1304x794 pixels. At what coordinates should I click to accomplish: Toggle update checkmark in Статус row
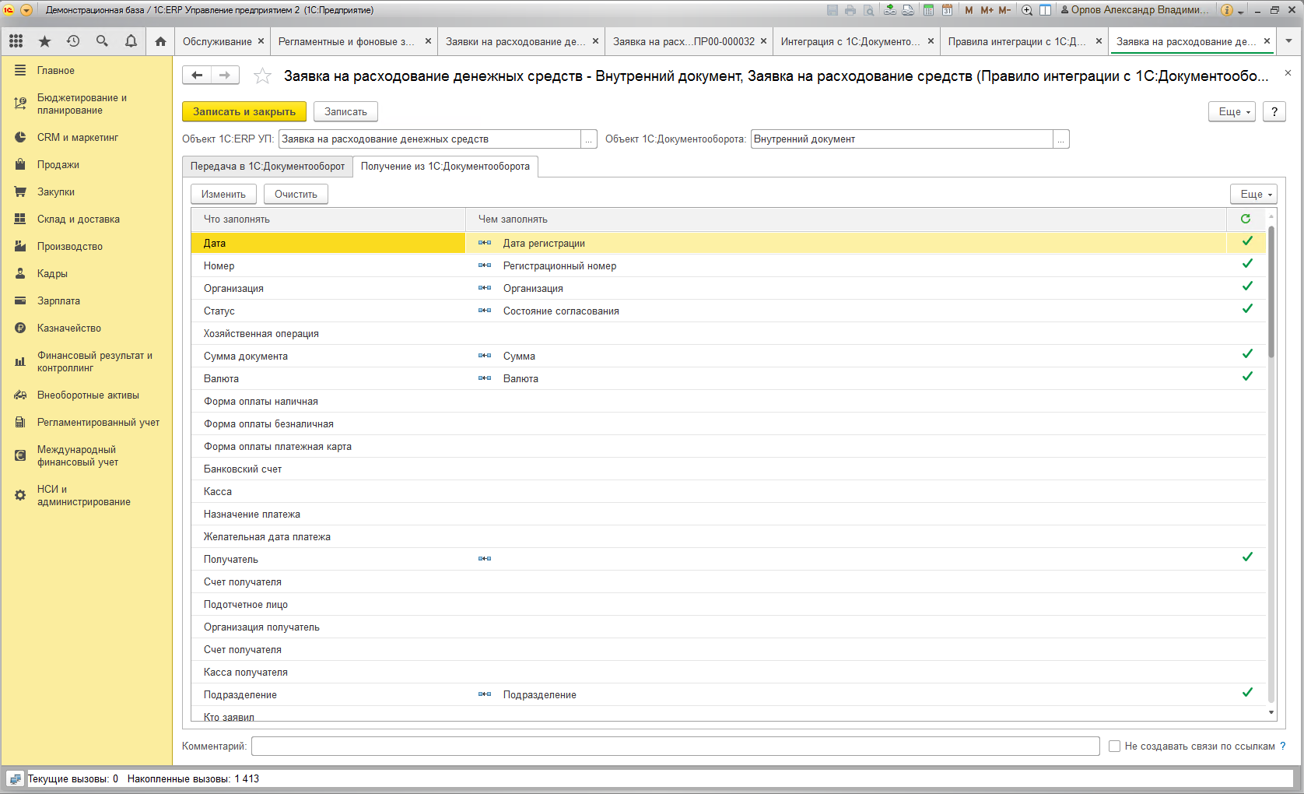1247,309
